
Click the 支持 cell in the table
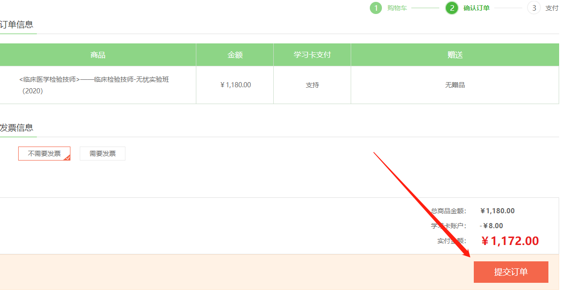(x=312, y=85)
